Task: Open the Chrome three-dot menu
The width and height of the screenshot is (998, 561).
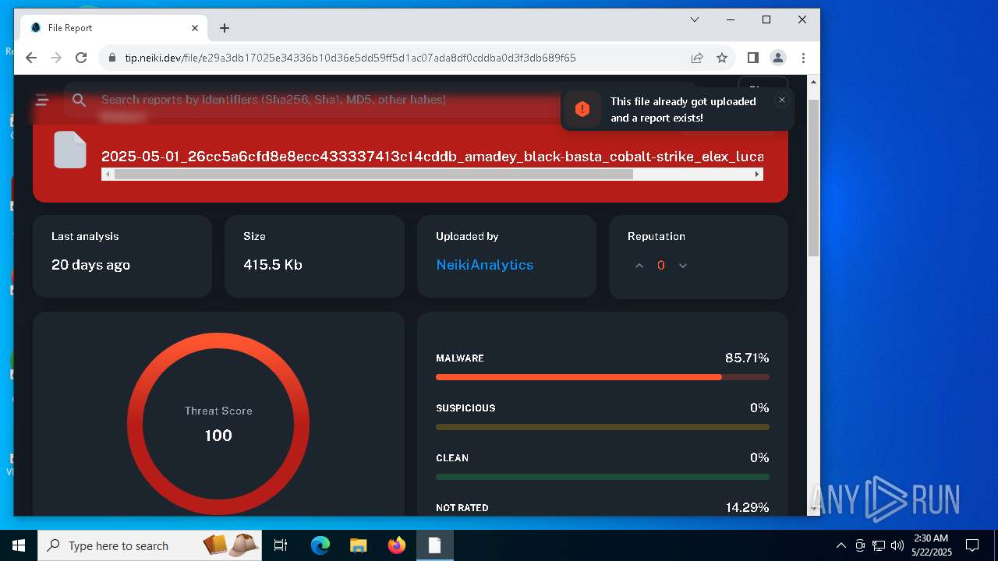Action: click(803, 58)
